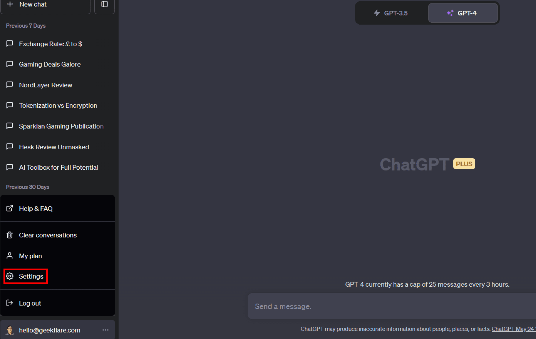536x339 pixels.
Task: Open the three-dot menu beside hello@geekflare.com
Action: tap(105, 330)
